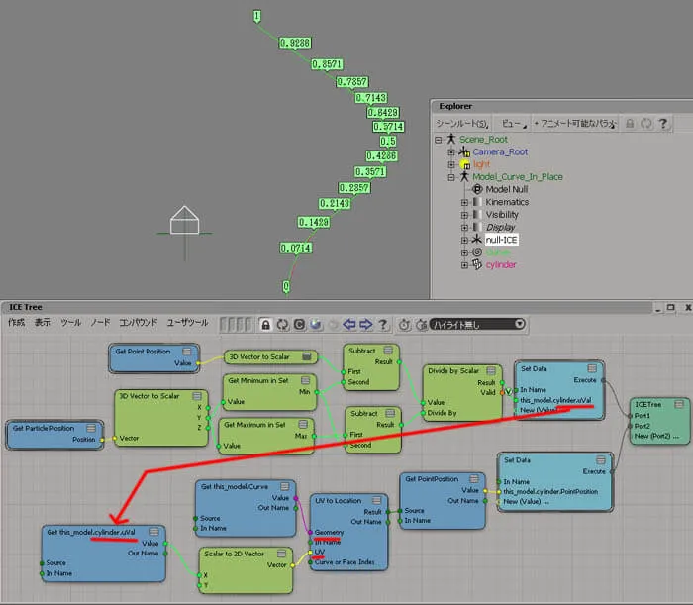Select the cylinder object in Explorer

[501, 264]
